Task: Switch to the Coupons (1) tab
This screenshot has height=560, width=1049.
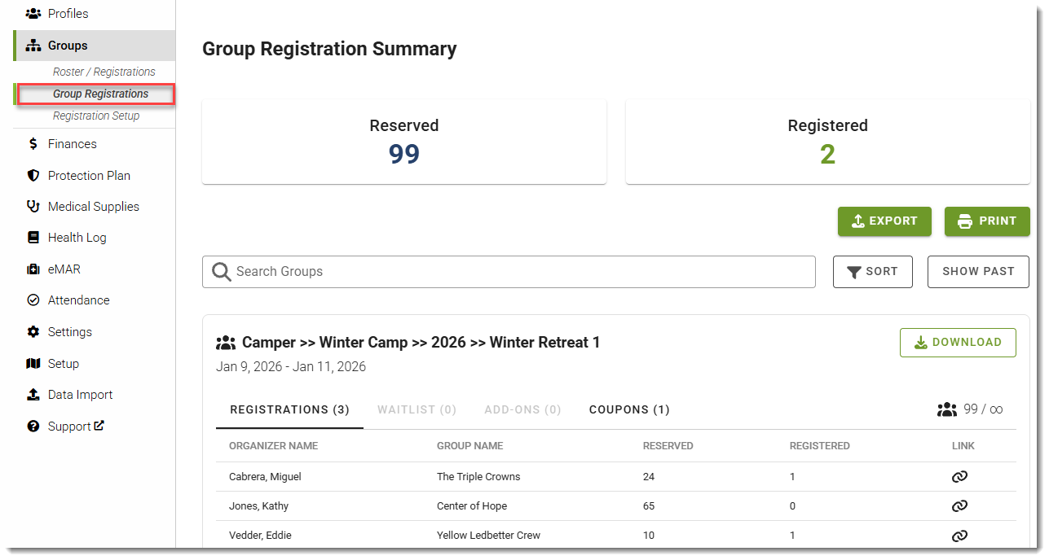Action: pyautogui.click(x=629, y=409)
